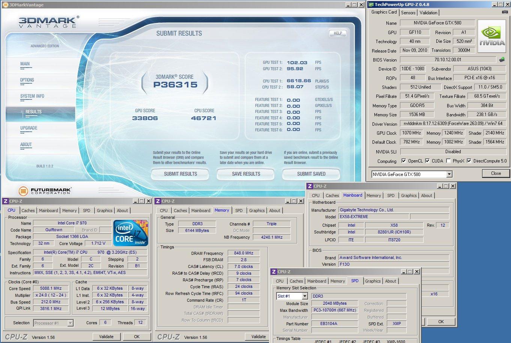Enable the PhysX checkbox in GPU-Z
The width and height of the screenshot is (511, 343).
(448, 161)
